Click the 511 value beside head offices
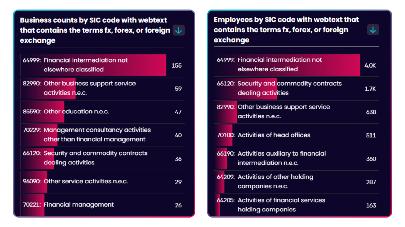 coord(371,135)
